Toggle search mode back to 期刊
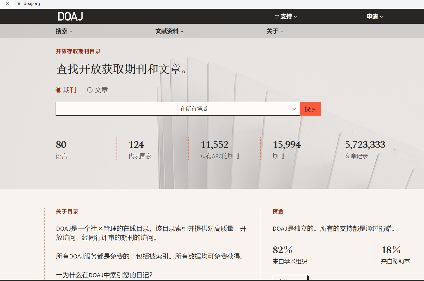The width and height of the screenshot is (424, 281). pyautogui.click(x=58, y=90)
